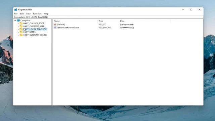Click the ServiceLastKnownStatus DWORD value icon

click(x=55, y=28)
